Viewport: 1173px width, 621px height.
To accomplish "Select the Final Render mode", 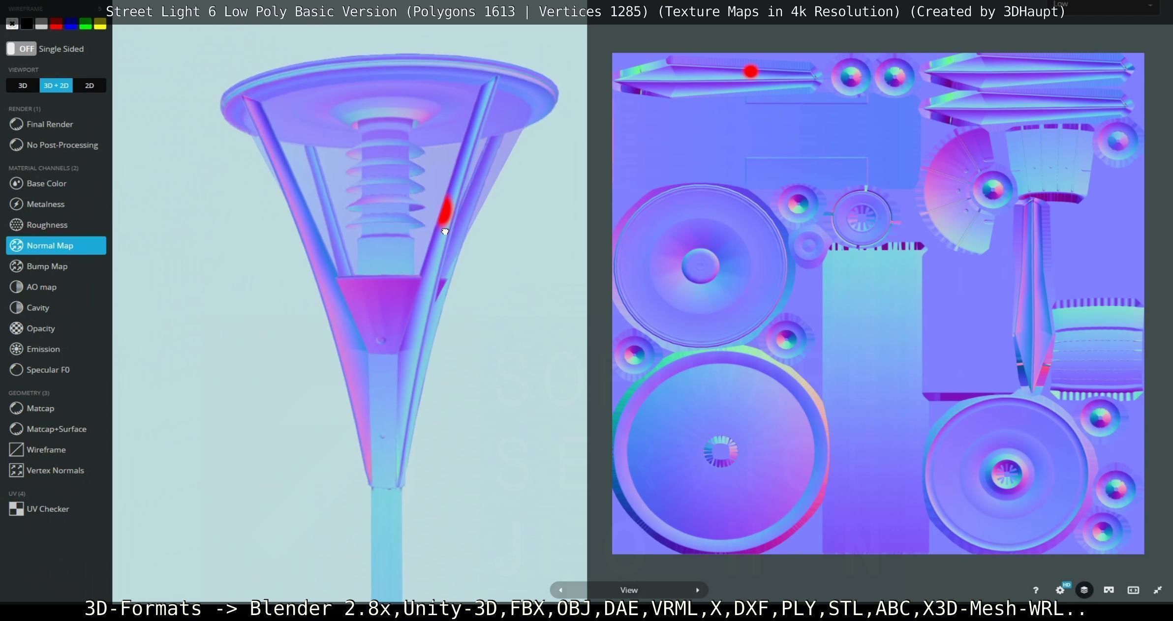I will [x=49, y=124].
